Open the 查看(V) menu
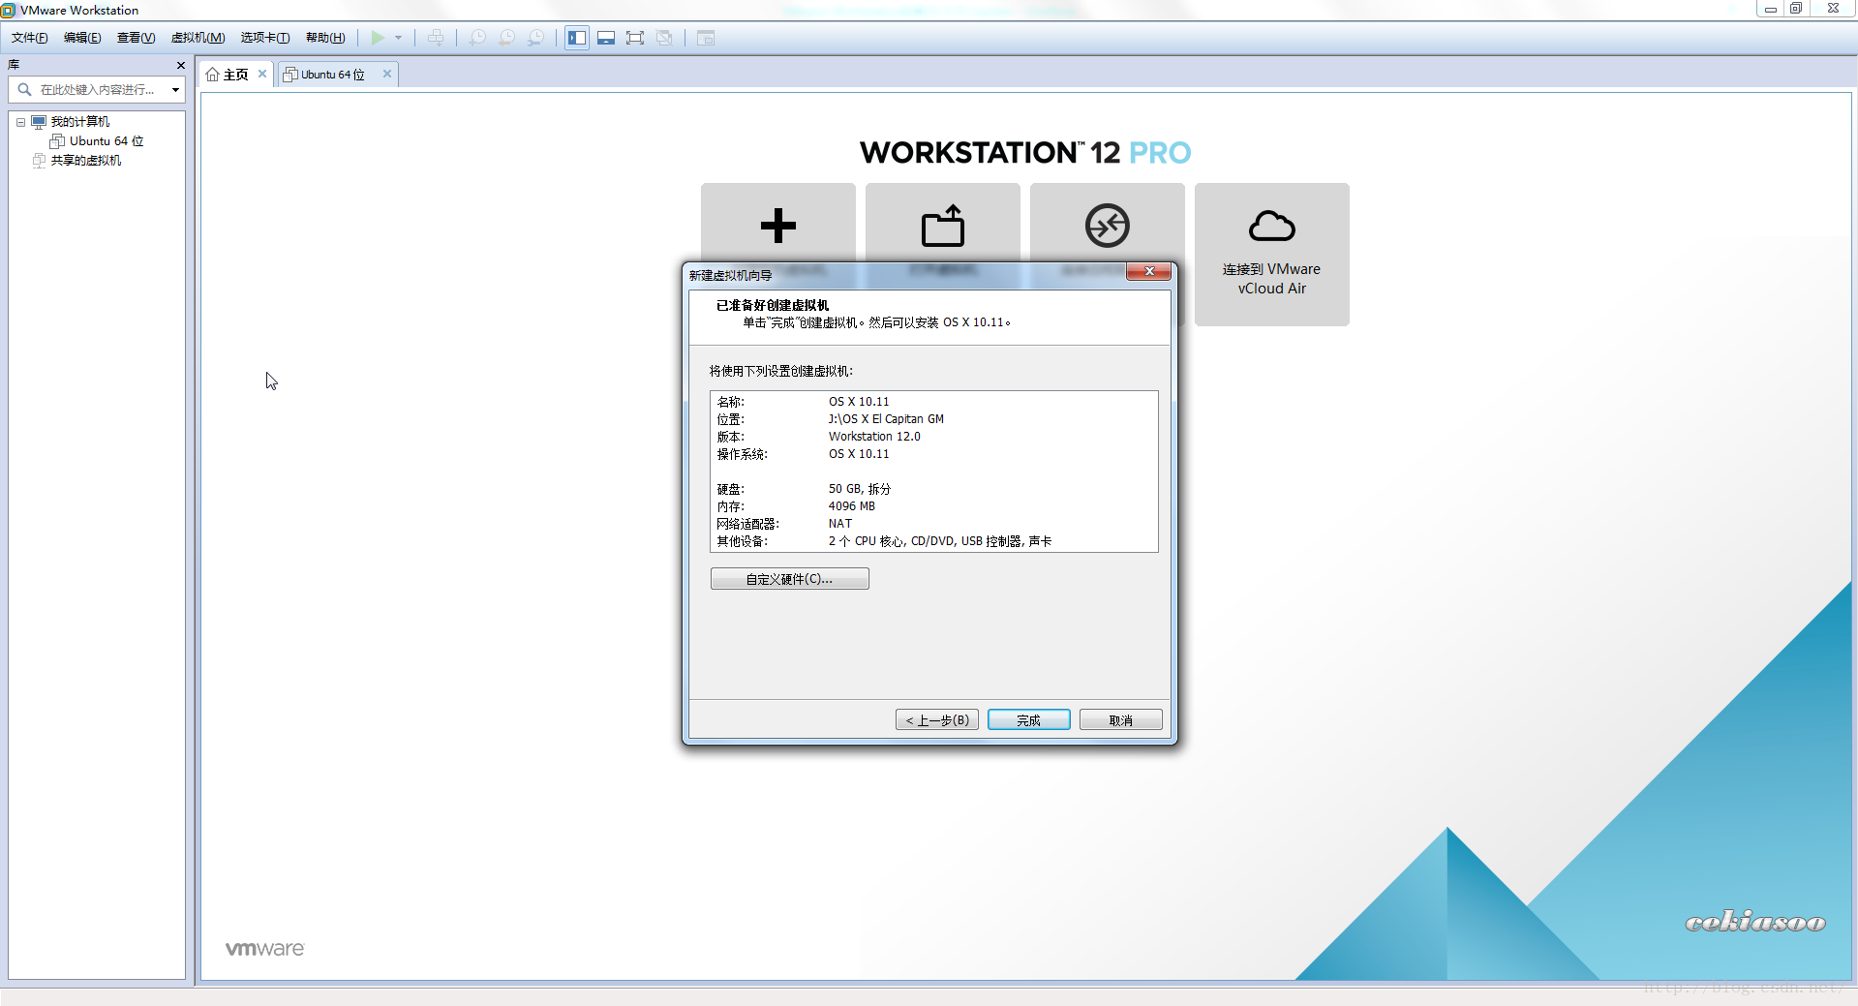This screenshot has width=1858, height=1006. [136, 38]
